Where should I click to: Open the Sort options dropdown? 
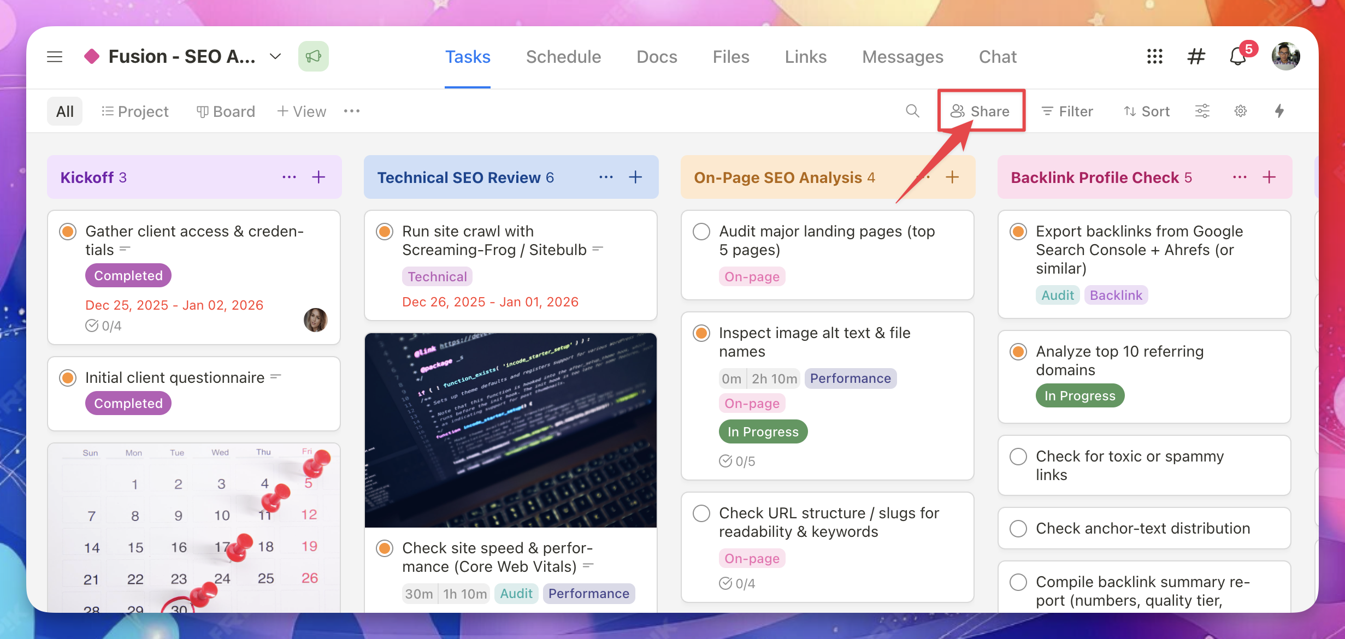point(1147,111)
